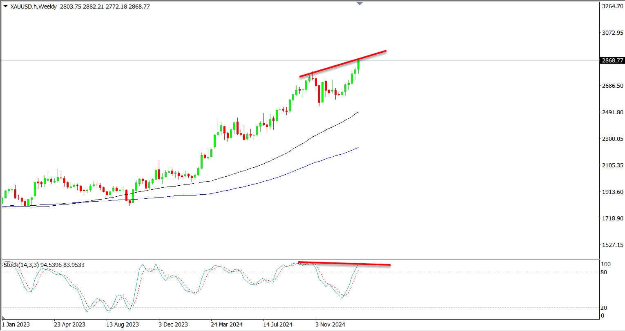Click the stochastic 100 level label
625x331 pixels.
[x=606, y=264]
